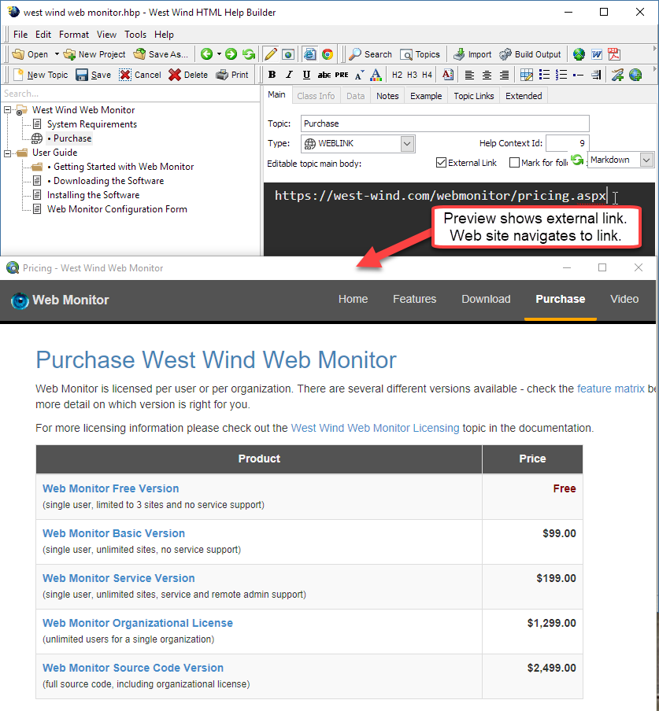The width and height of the screenshot is (659, 711).
Task: Open the Markdown format dropdown
Action: (646, 160)
